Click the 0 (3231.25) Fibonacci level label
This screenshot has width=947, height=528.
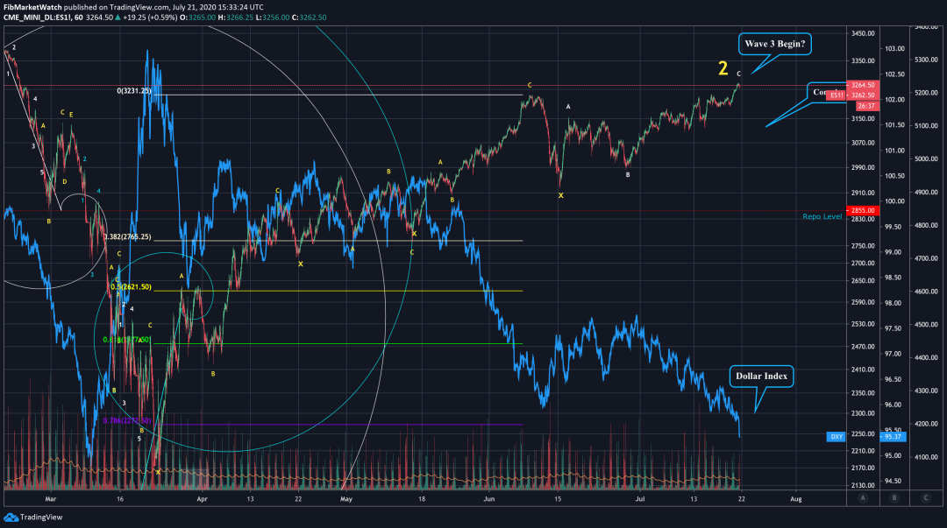click(x=134, y=90)
